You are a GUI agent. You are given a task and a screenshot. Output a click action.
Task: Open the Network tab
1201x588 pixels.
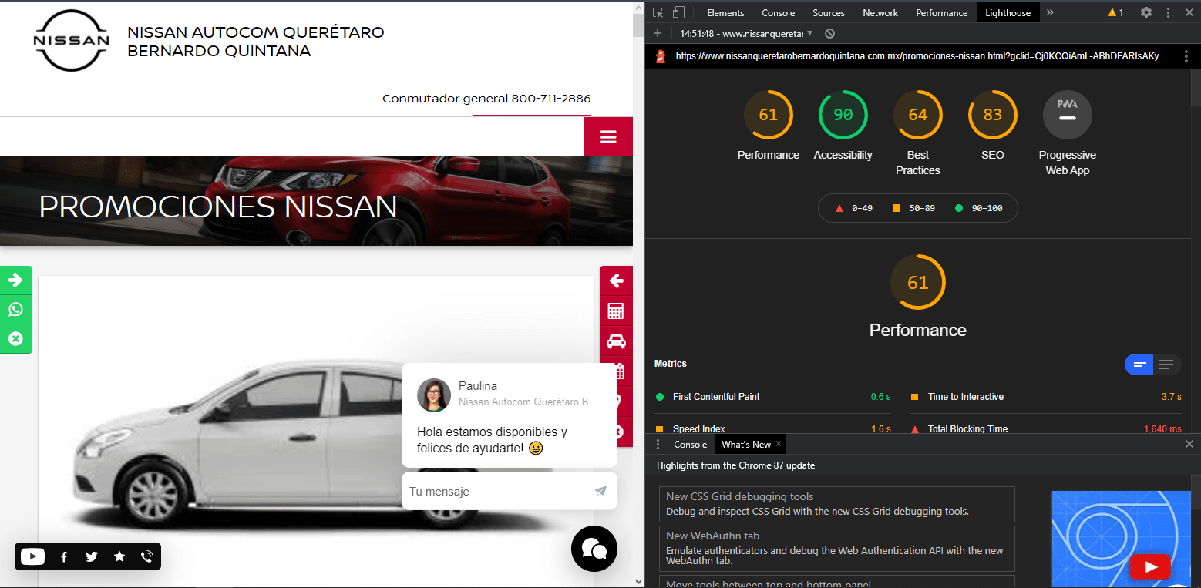coord(880,12)
